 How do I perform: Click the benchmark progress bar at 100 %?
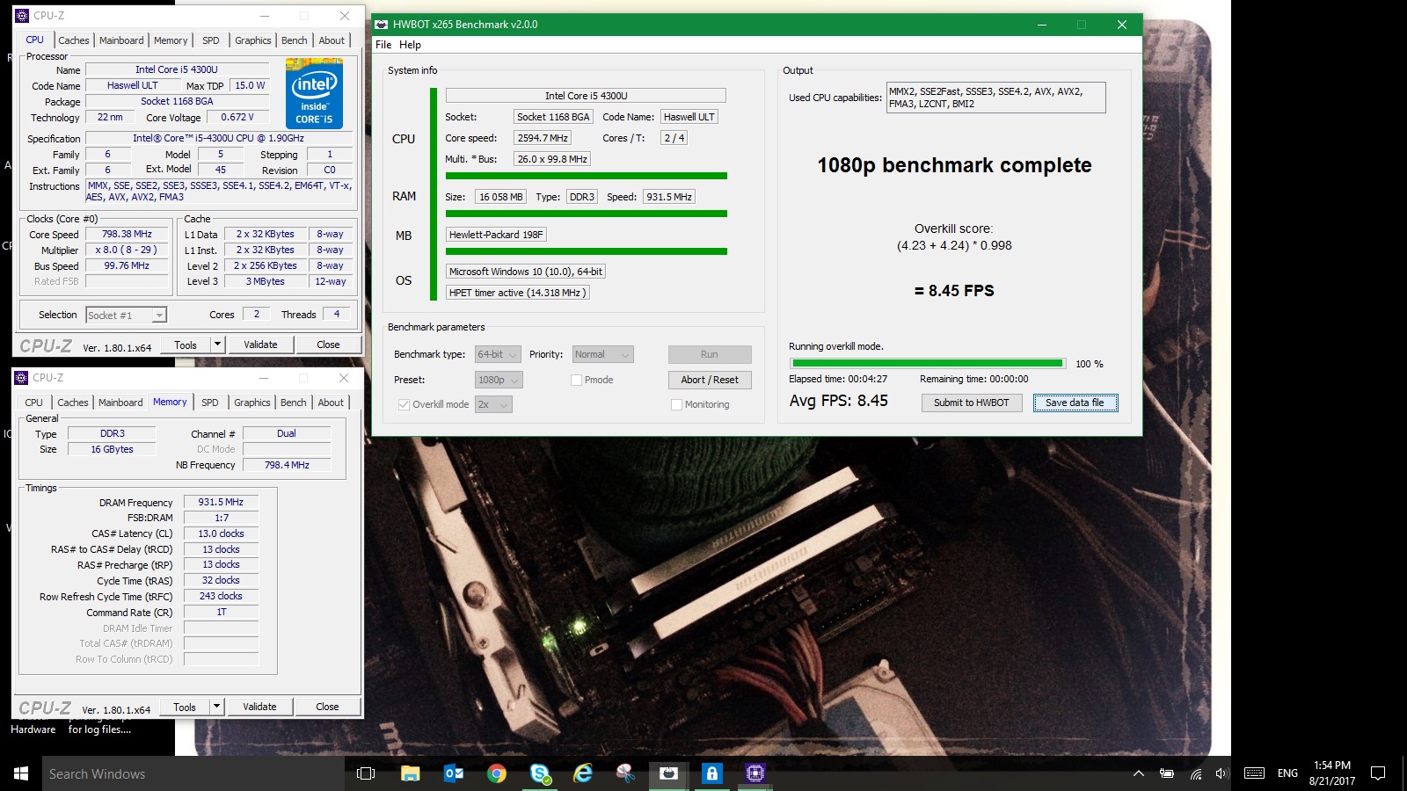[927, 363]
